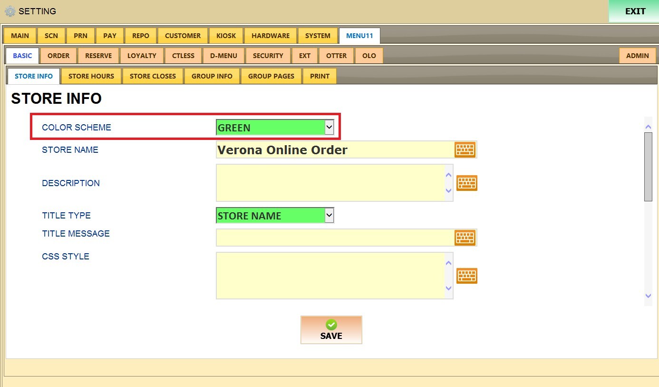Open the RESERVE sub-tab
Image resolution: width=659 pixels, height=387 pixels.
point(98,56)
